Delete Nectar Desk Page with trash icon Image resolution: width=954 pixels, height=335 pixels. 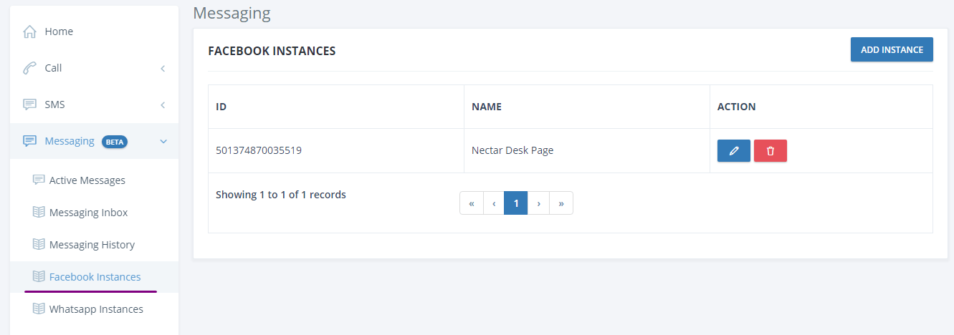[x=771, y=151]
